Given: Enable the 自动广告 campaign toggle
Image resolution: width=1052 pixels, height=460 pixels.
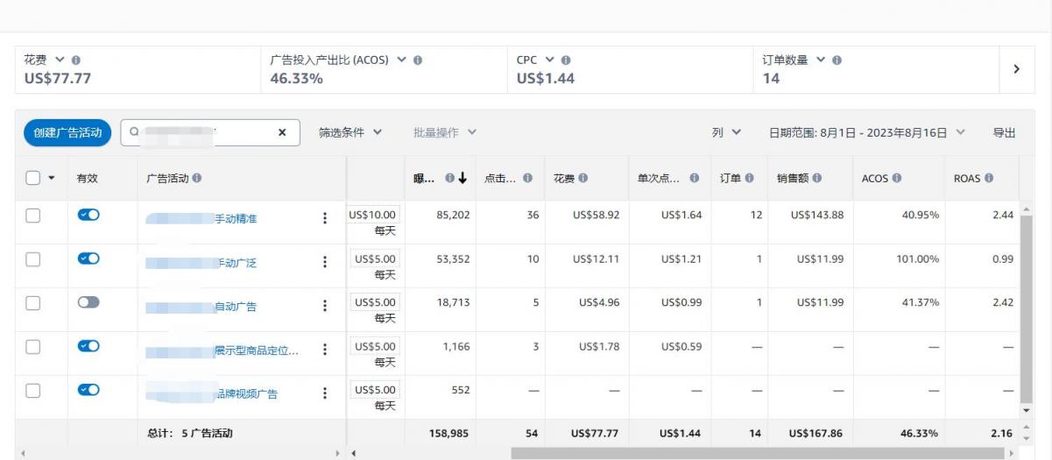Looking at the screenshot, I should click(x=88, y=302).
